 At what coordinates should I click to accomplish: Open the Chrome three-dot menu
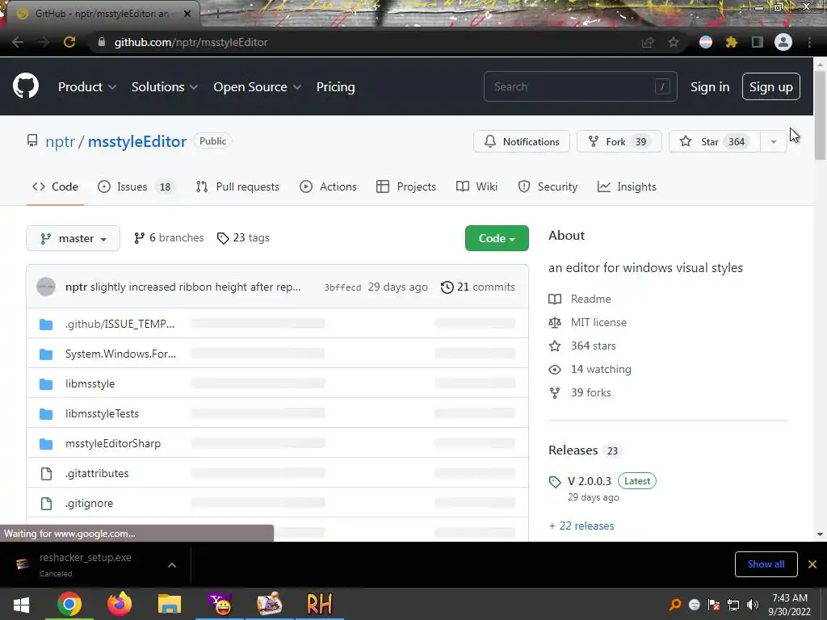click(x=809, y=42)
